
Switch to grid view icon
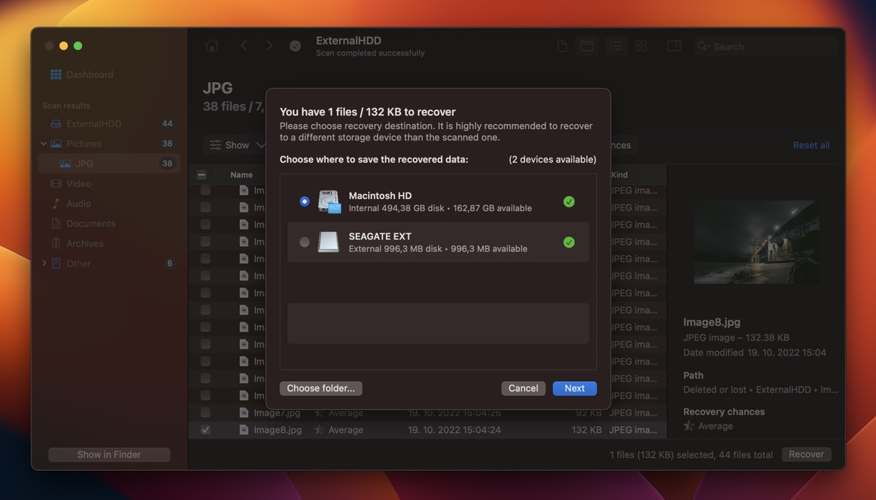(641, 46)
